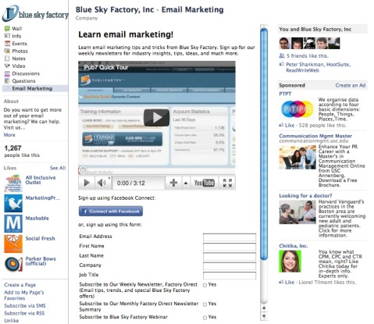Check Yes for Weekly Newsletter subscription
374x324 pixels.
coord(205,285)
